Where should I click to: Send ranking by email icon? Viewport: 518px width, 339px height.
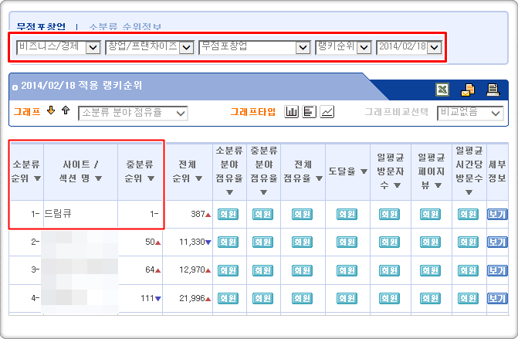pos(468,90)
